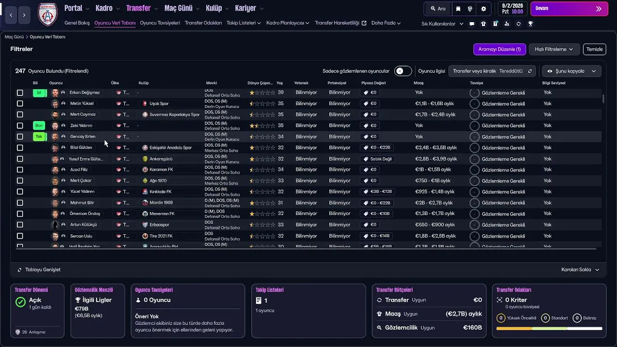
Task: Click the circular refresh shortcut icon
Action: (519, 24)
